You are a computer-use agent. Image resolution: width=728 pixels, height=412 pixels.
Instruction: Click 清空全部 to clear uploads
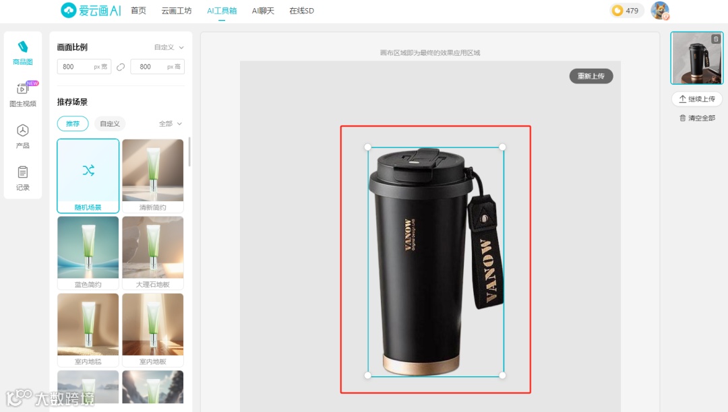click(x=697, y=118)
